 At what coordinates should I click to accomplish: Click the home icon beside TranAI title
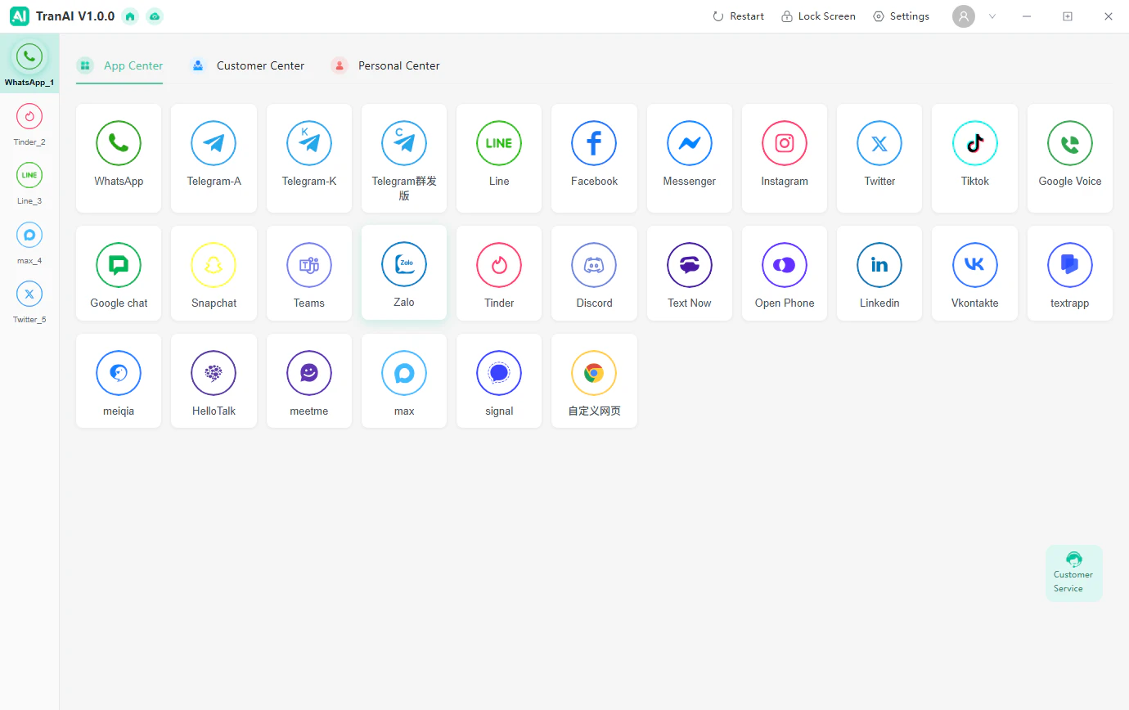129,16
